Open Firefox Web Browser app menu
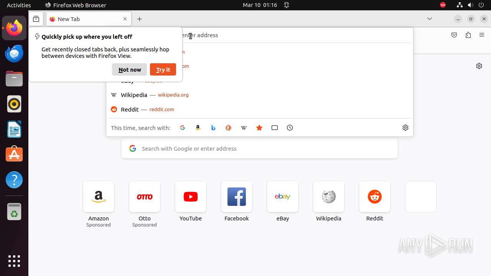Image resolution: width=491 pixels, height=276 pixels. [76, 5]
